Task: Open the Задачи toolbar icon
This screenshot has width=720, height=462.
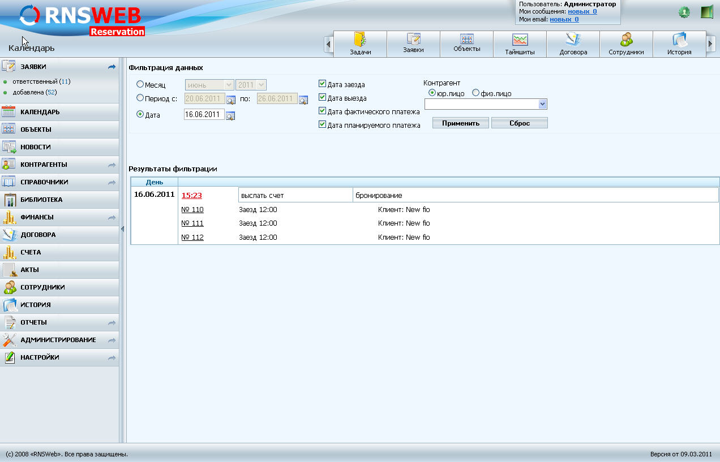Action: click(x=360, y=43)
